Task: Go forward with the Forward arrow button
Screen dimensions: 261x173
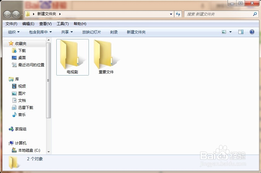Action: point(16,14)
